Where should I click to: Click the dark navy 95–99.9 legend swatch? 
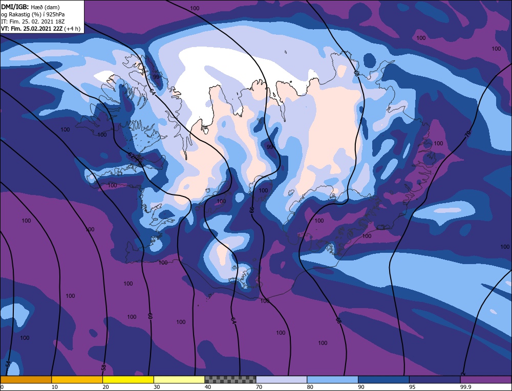pyautogui.click(x=435, y=380)
